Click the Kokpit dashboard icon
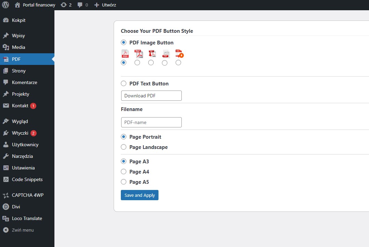Screen dimensions: 369x247 [6, 20]
